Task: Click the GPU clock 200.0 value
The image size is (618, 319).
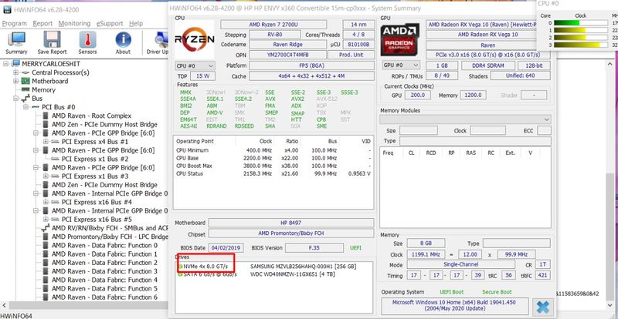Action: 417,95
